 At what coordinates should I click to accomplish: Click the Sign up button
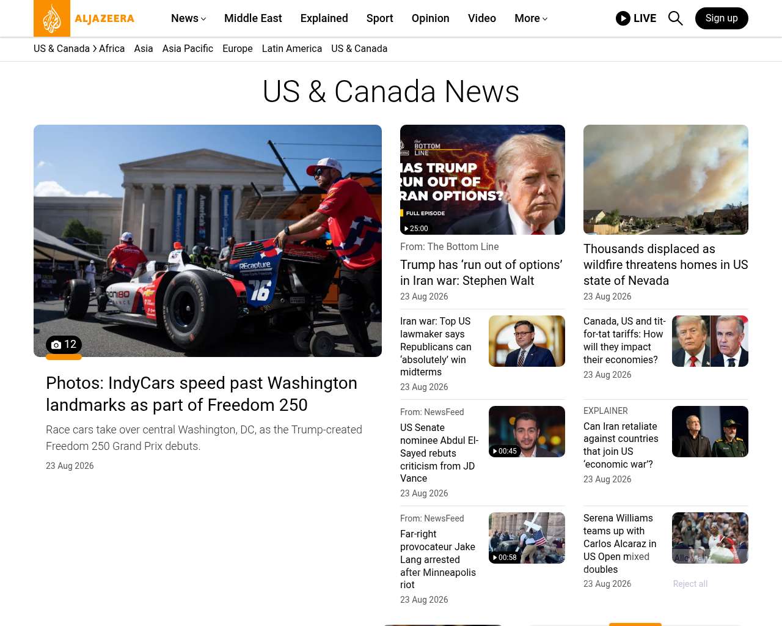pyautogui.click(x=722, y=18)
